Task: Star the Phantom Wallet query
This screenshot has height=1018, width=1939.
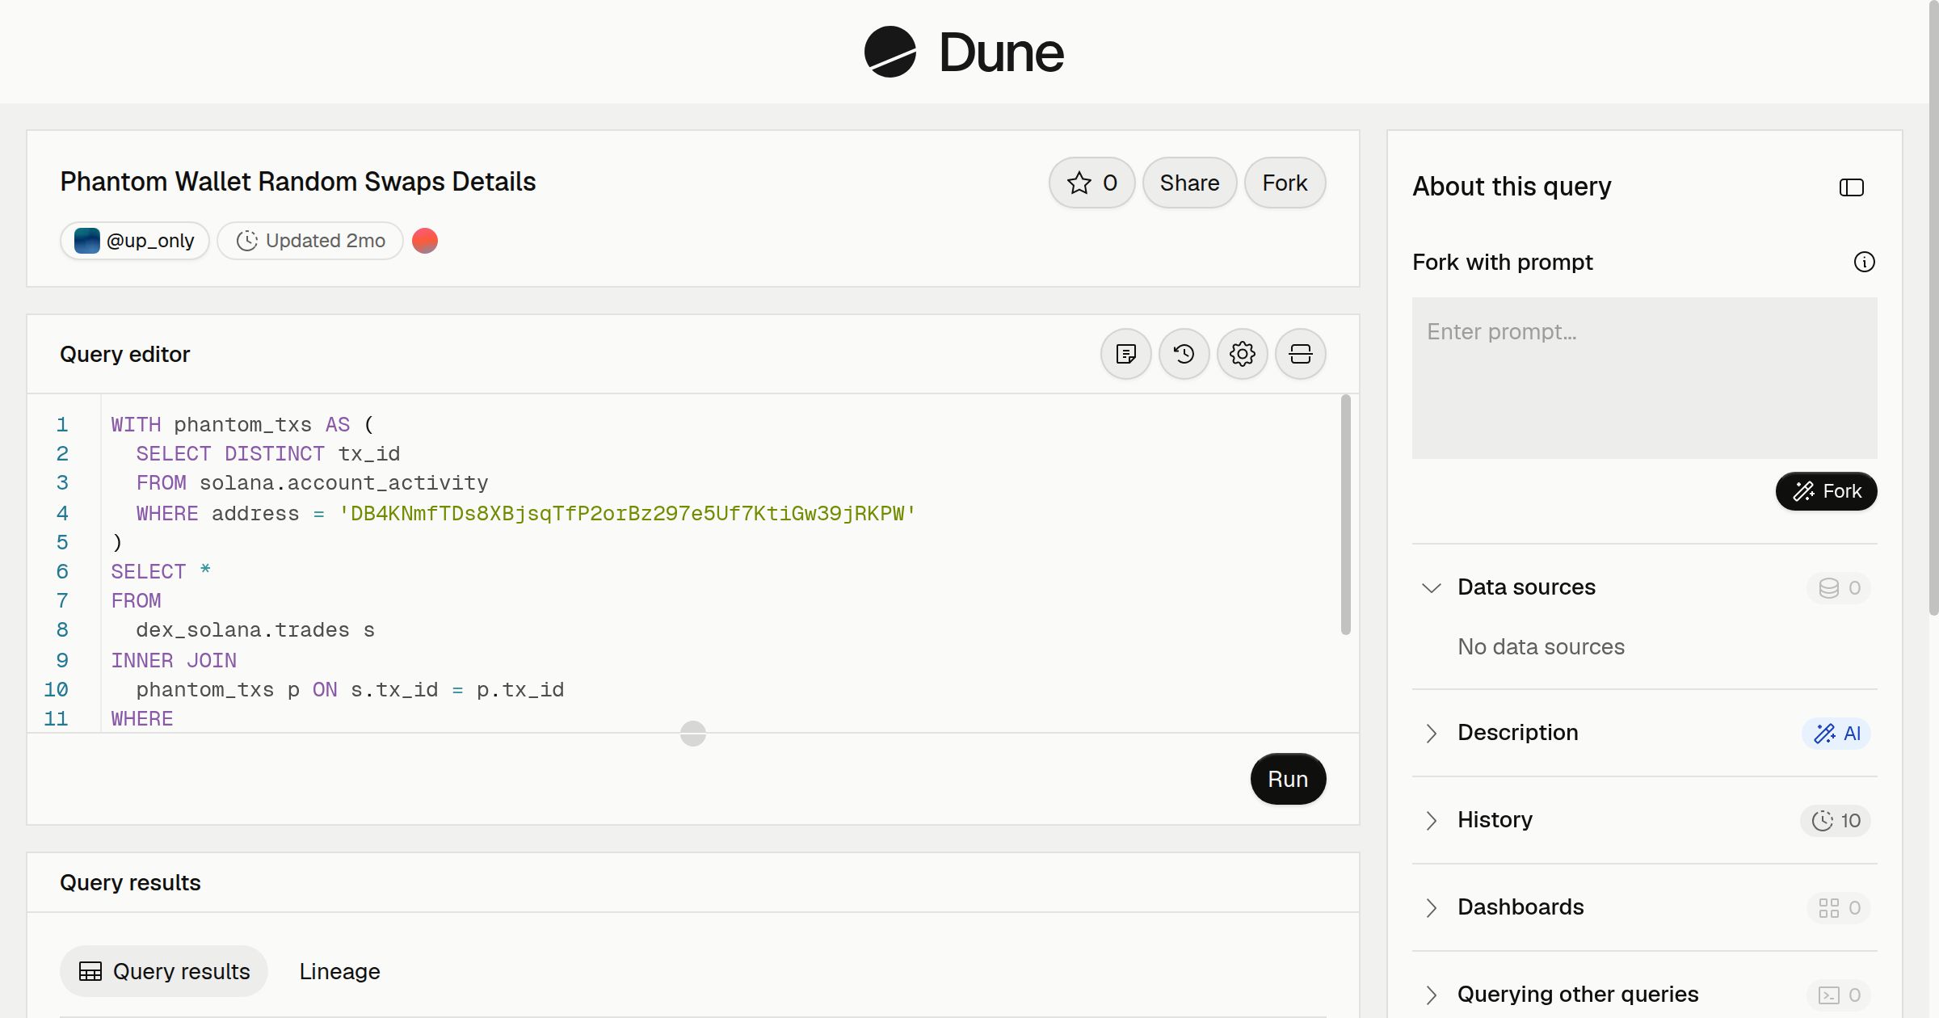Action: click(1091, 183)
